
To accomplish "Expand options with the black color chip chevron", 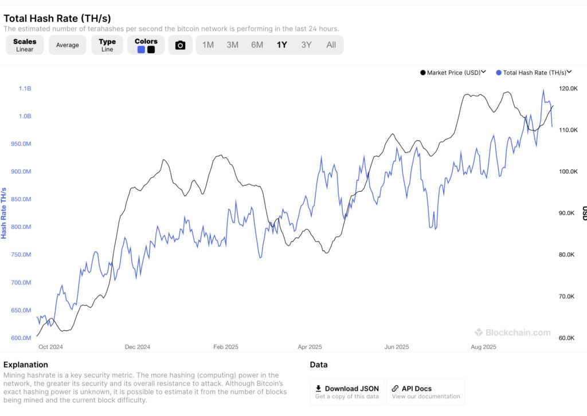I will [151, 50].
